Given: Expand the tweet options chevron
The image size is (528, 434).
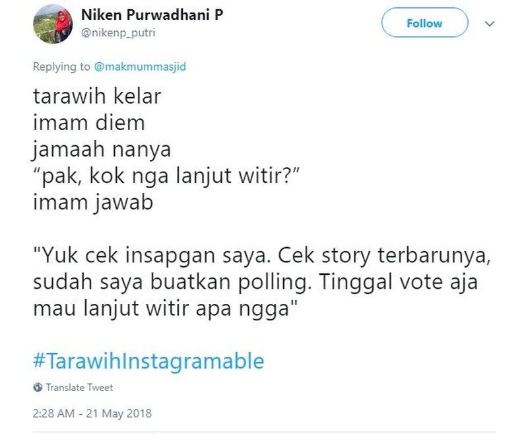Looking at the screenshot, I should 489,24.
